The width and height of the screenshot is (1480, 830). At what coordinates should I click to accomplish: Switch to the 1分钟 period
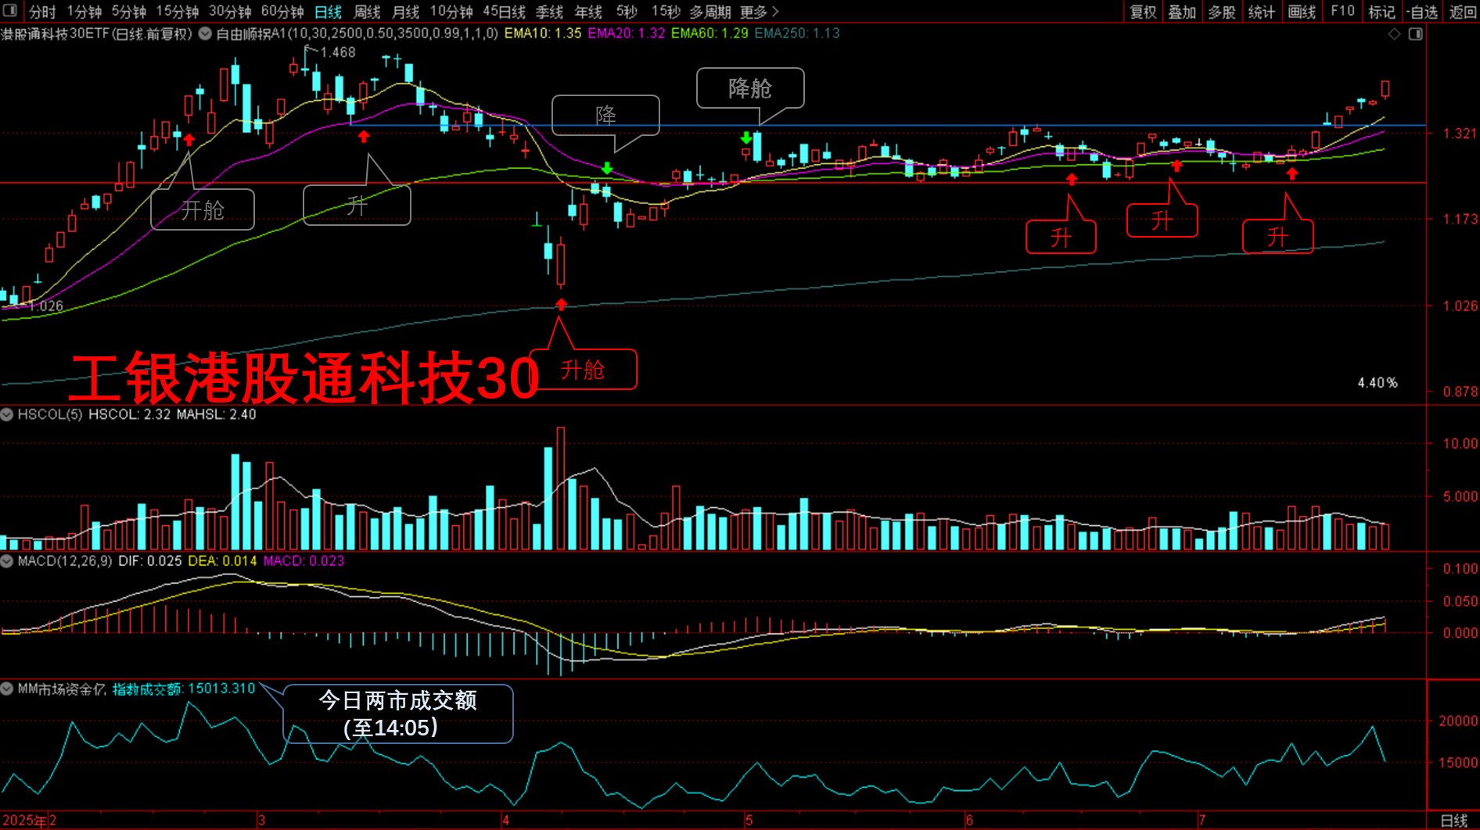pyautogui.click(x=84, y=12)
